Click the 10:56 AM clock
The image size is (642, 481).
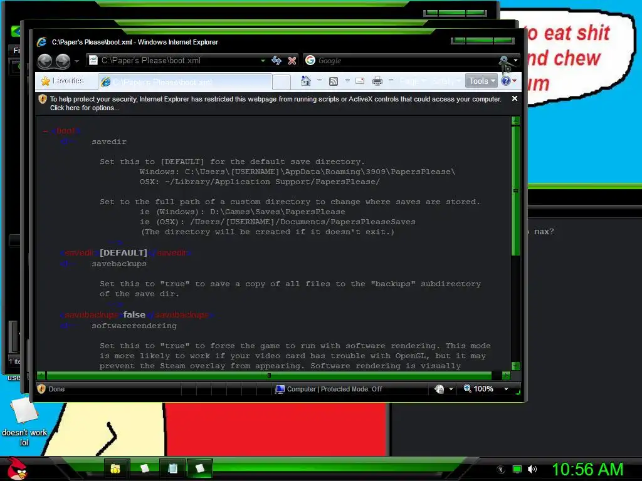click(587, 470)
